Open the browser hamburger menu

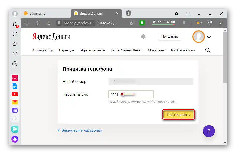point(188,13)
